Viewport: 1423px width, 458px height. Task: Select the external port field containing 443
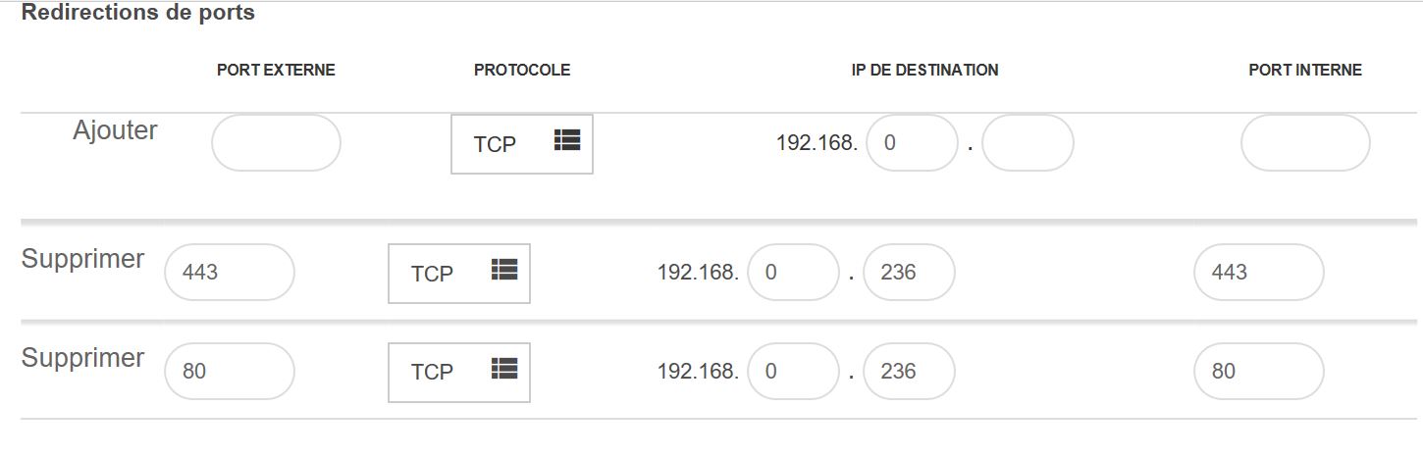230,272
